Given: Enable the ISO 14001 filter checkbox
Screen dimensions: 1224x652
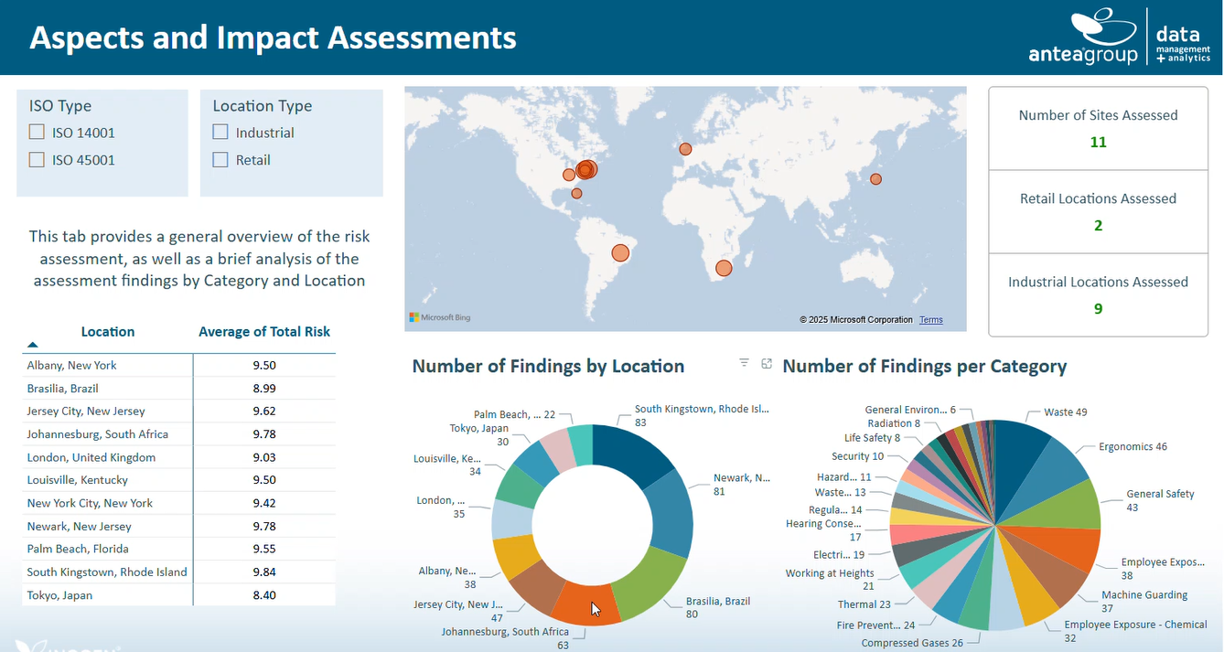Looking at the screenshot, I should pos(37,131).
